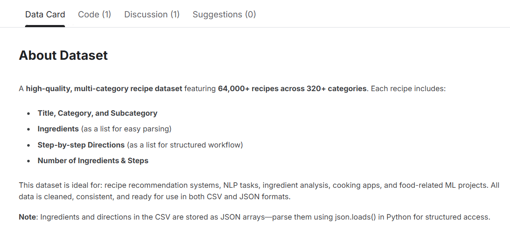Click the 'This dataset is ideal for' sentence start

59,185
